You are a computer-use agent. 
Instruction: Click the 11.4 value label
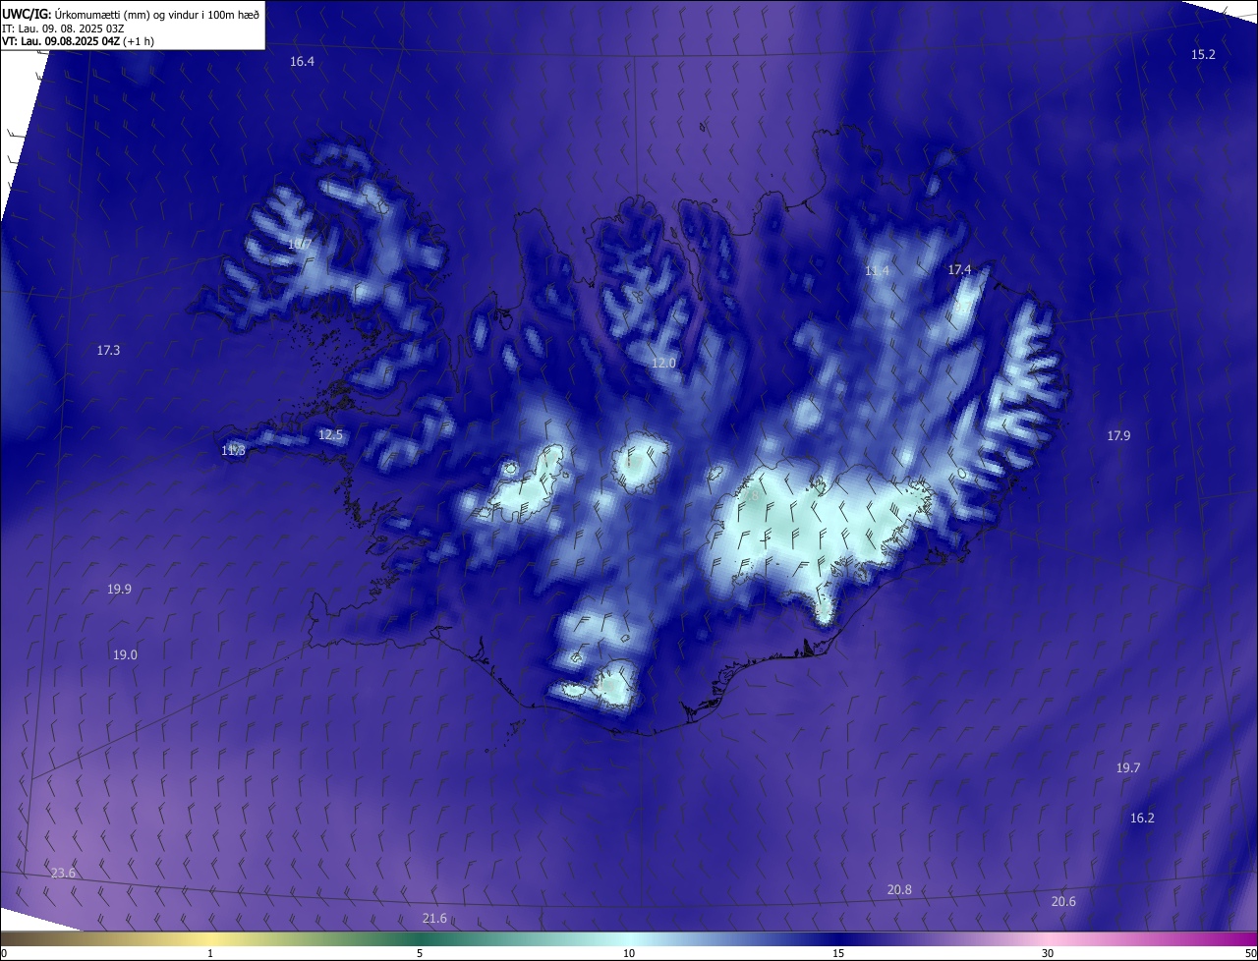pyautogui.click(x=877, y=271)
